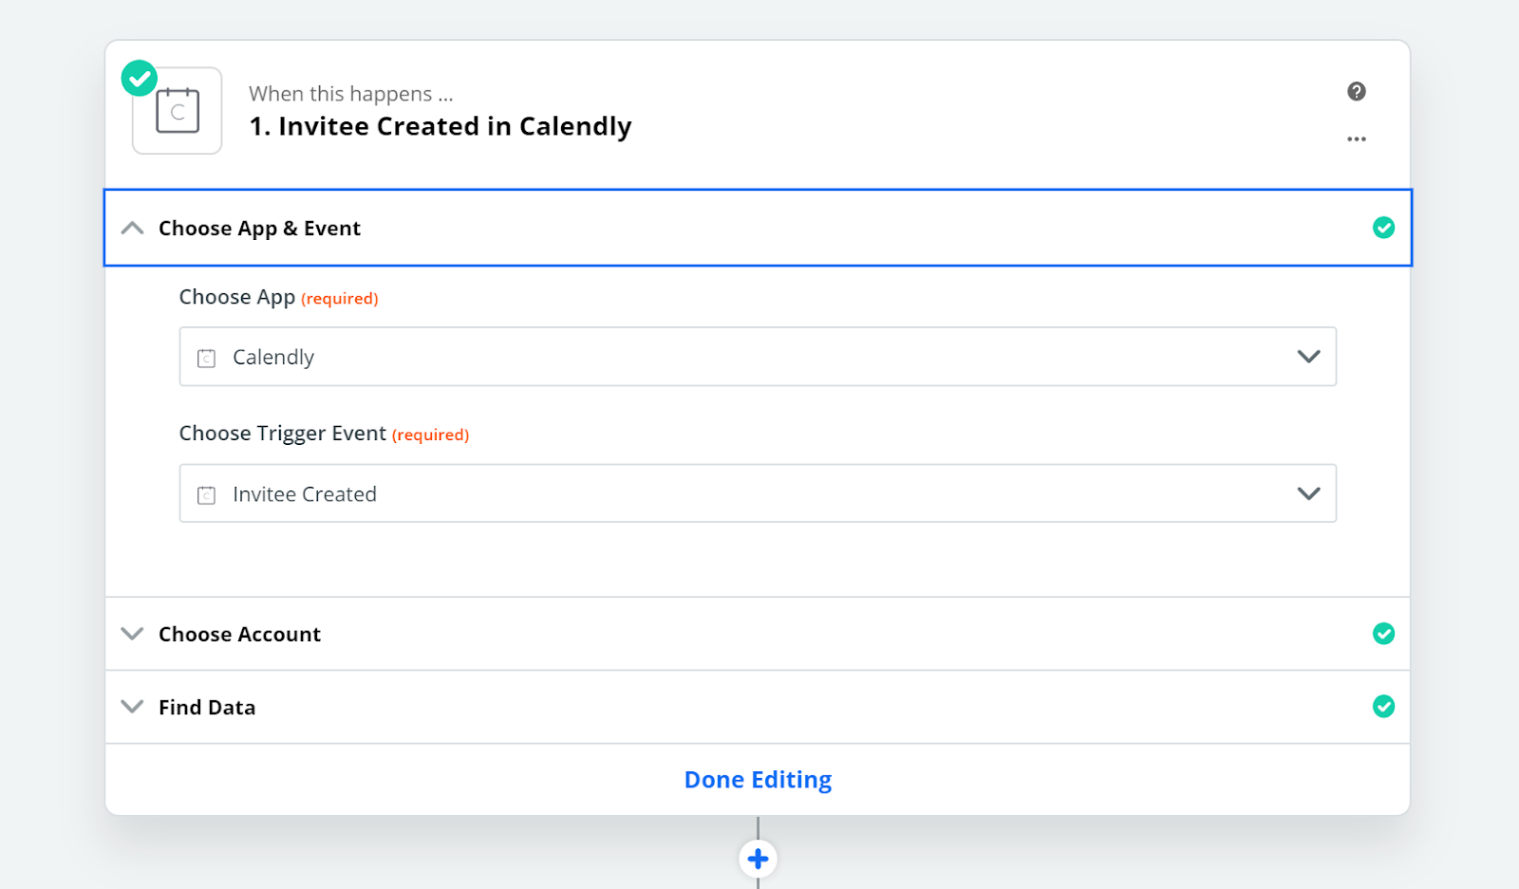Click the green checkmark on Calendly icon

click(140, 79)
